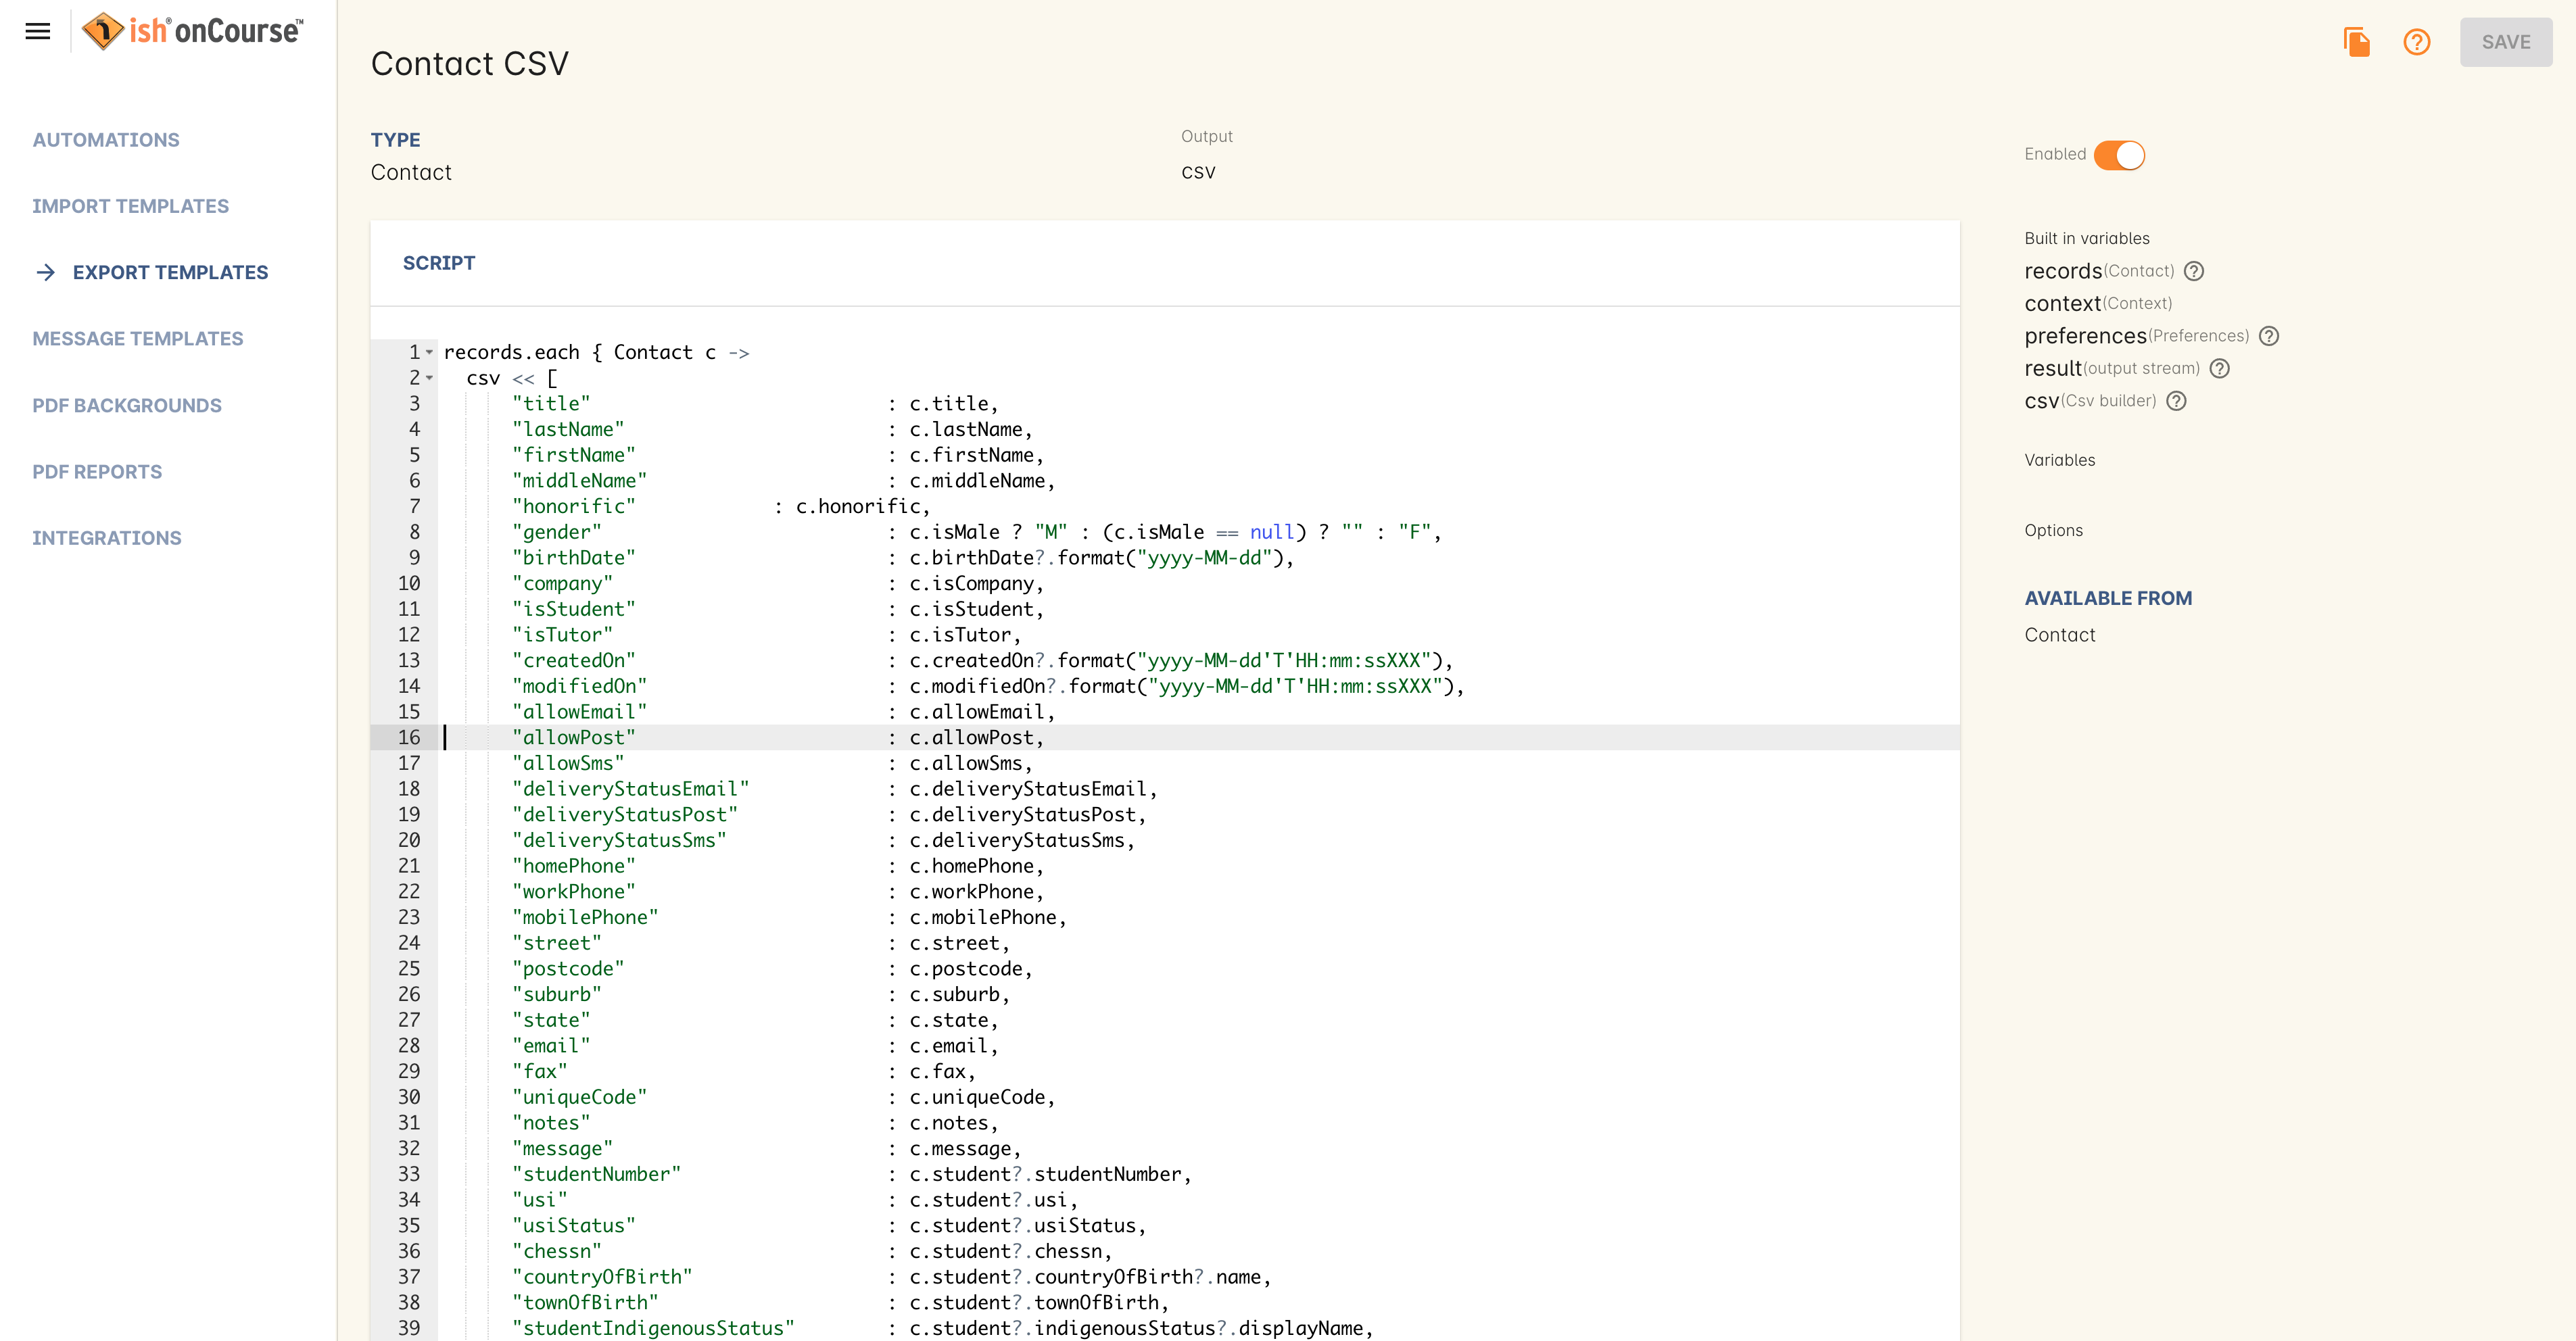
Task: Expand the Variables section
Action: coord(2059,460)
